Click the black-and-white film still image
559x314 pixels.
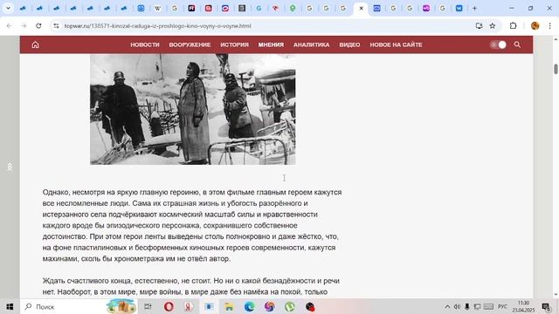pyautogui.click(x=193, y=109)
